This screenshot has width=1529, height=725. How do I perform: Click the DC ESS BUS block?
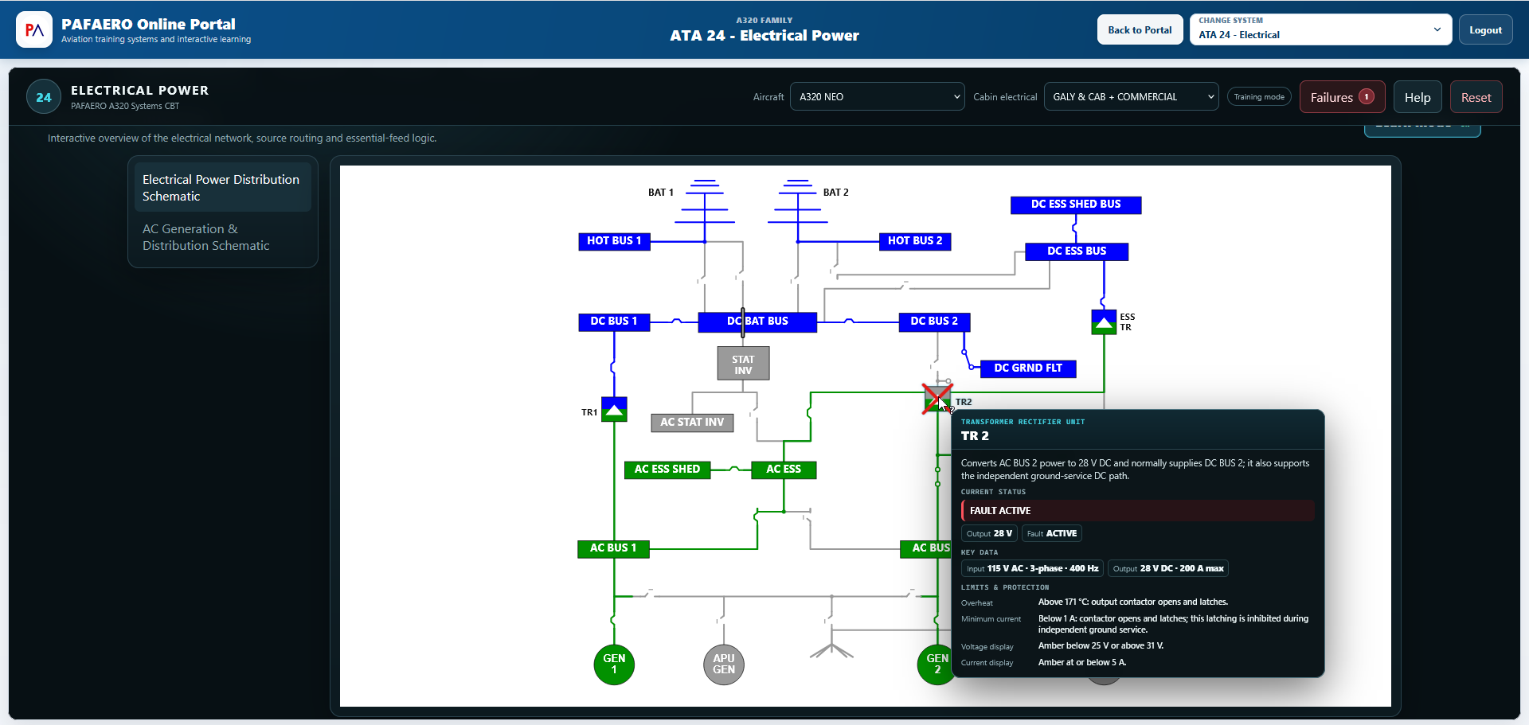(x=1077, y=251)
